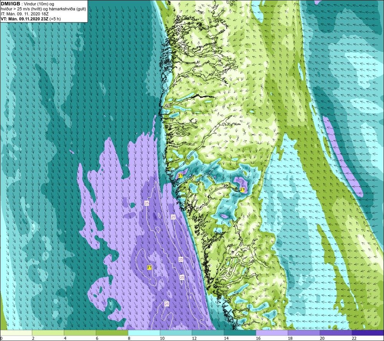The height and width of the screenshot is (341, 384).
Task: Click the legend scale number 16
Action: (x=258, y=339)
